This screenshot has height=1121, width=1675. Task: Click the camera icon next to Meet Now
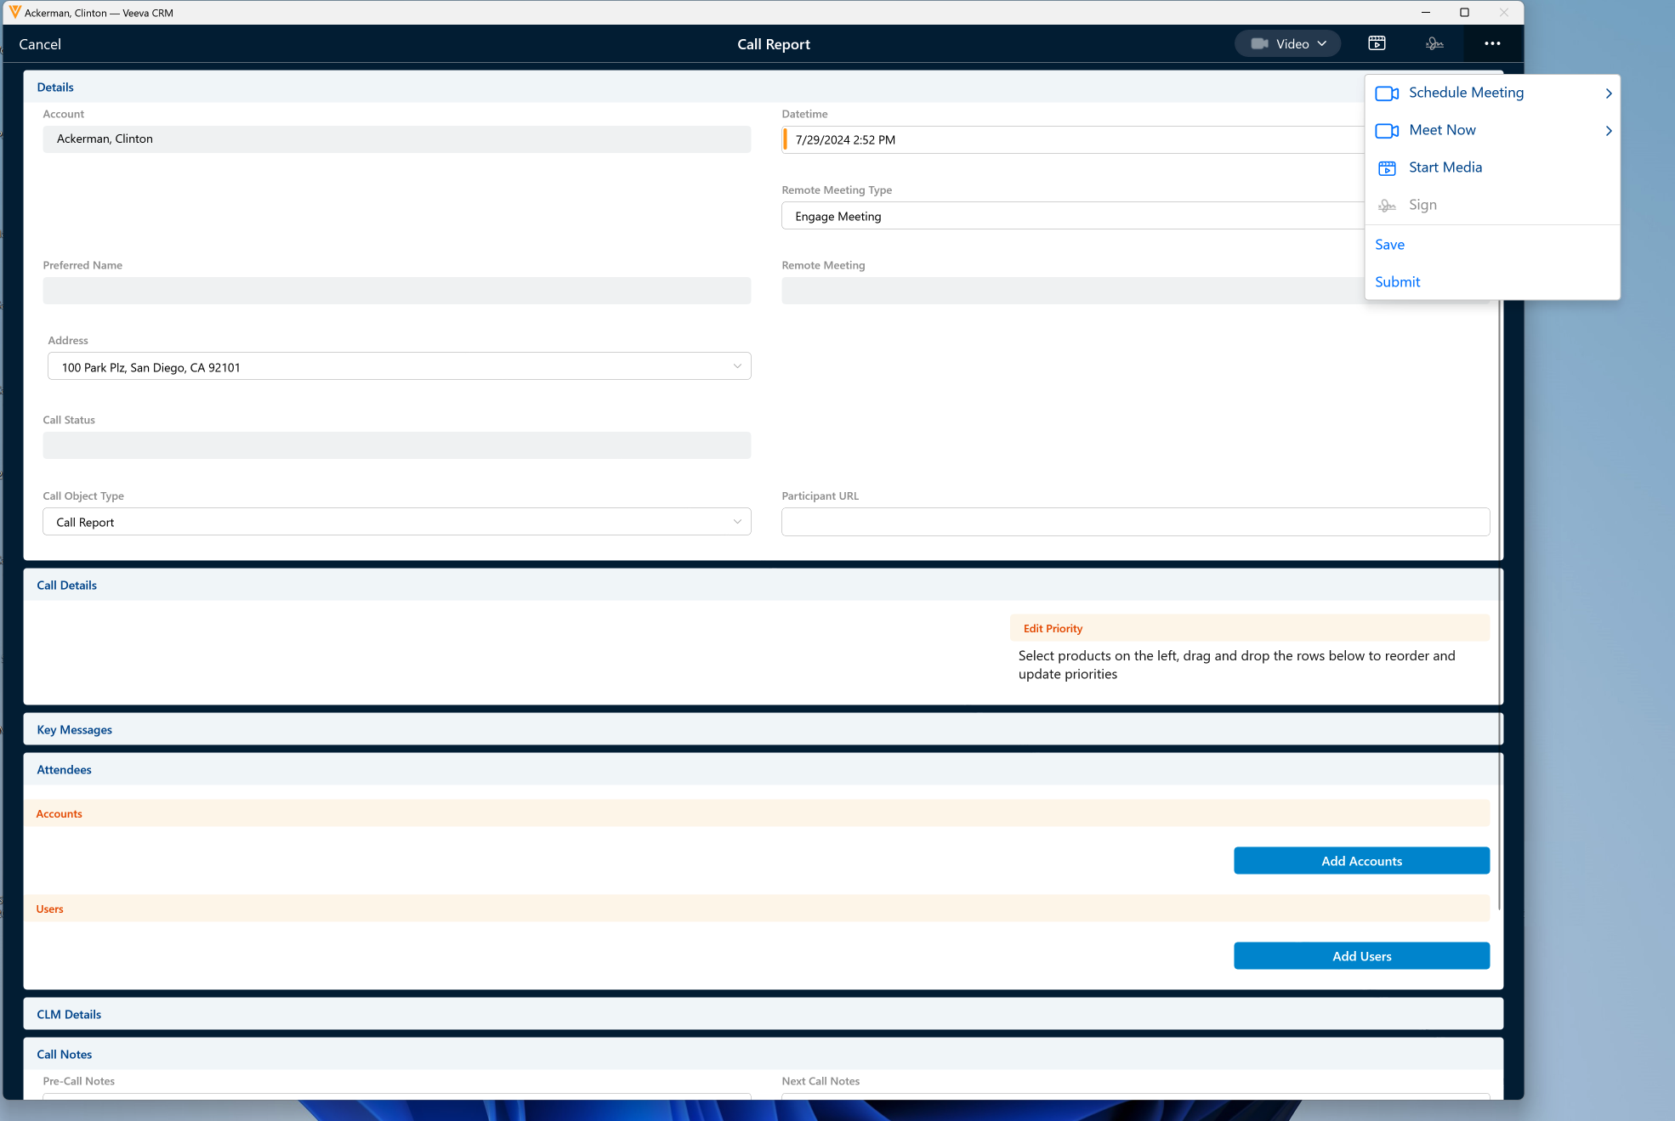pyautogui.click(x=1387, y=131)
